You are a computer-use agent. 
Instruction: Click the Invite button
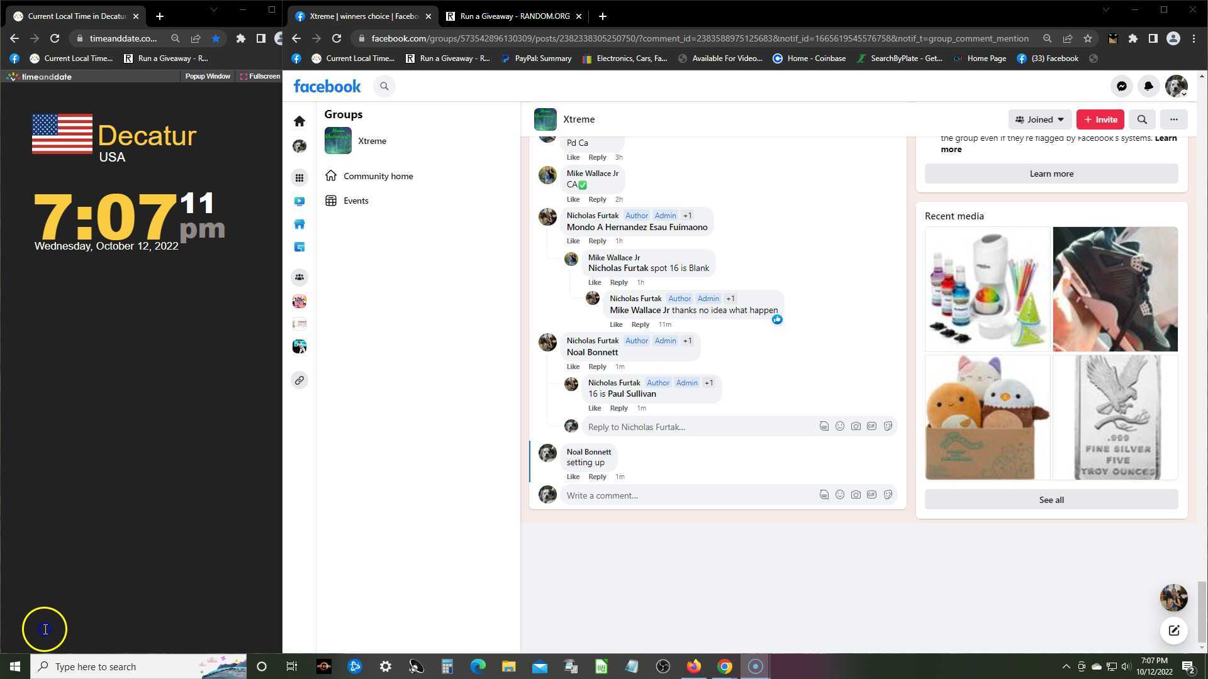(x=1100, y=119)
